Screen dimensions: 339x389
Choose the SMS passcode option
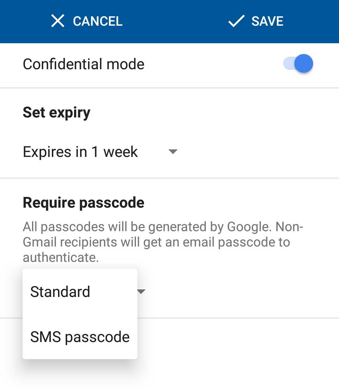[80, 337]
